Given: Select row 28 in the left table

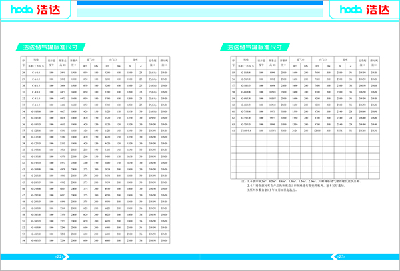Looking at the screenshot, I should [x=93, y=71].
